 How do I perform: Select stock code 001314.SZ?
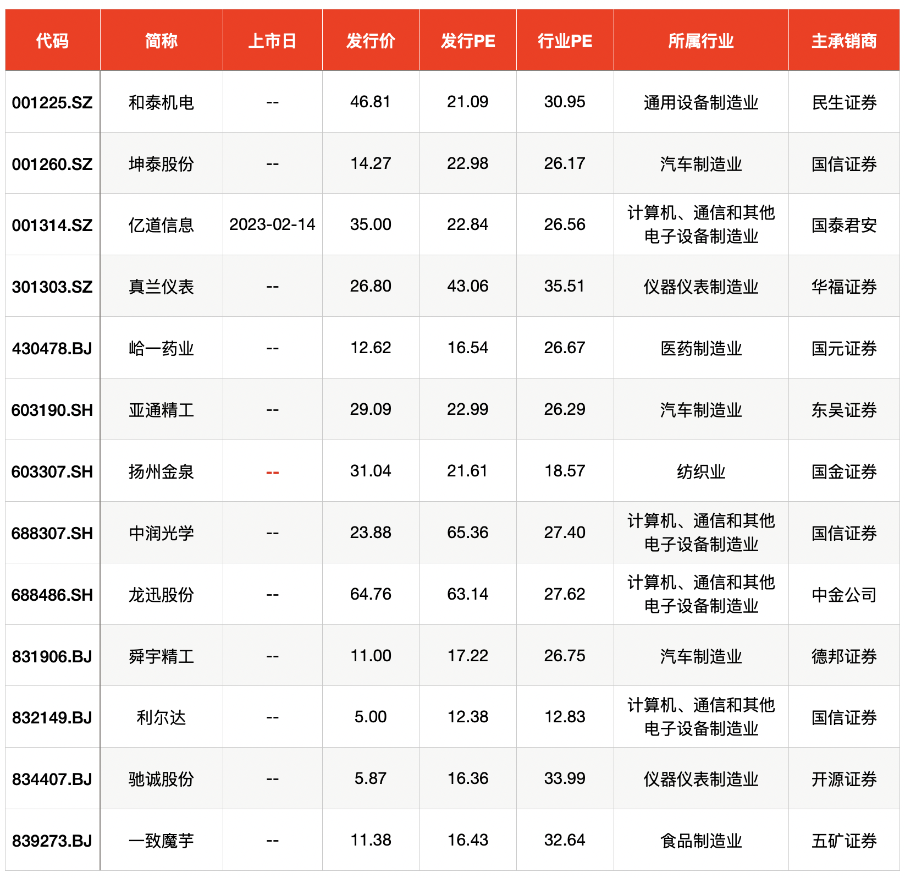[52, 225]
